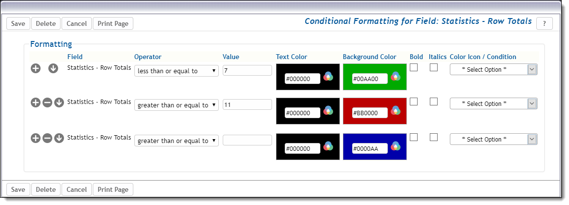This screenshot has width=569, height=205.
Task: Click the 'Operator' column header
Action: [x=148, y=57]
